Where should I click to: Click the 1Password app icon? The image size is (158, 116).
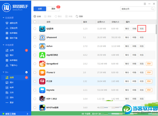(x=42, y=37)
